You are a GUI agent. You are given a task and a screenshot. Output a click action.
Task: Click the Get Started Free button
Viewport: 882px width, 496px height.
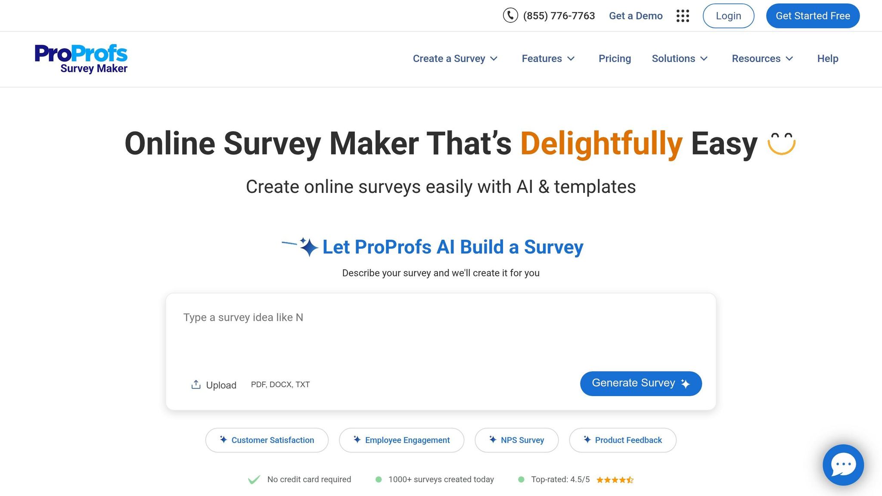[x=812, y=15]
